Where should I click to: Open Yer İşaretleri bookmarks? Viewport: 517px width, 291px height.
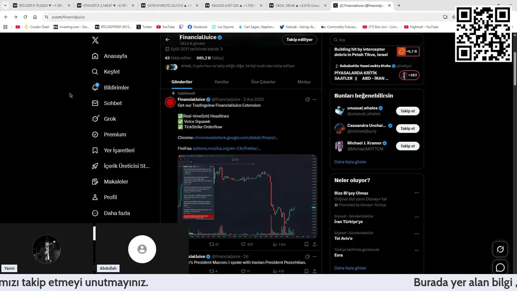coord(113,150)
